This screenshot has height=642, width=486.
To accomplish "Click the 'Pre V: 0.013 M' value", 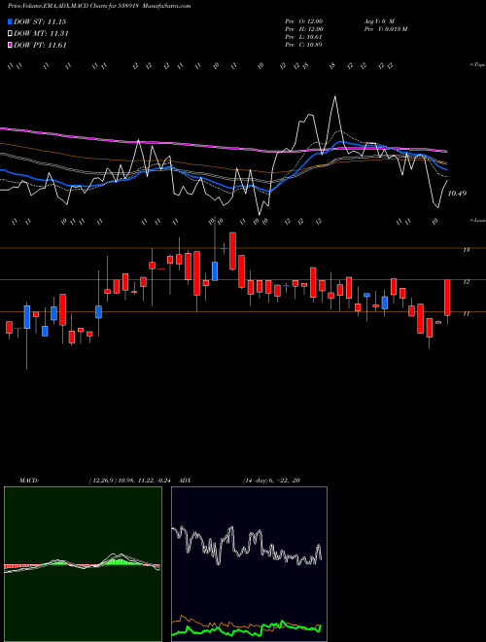I will (x=385, y=29).
